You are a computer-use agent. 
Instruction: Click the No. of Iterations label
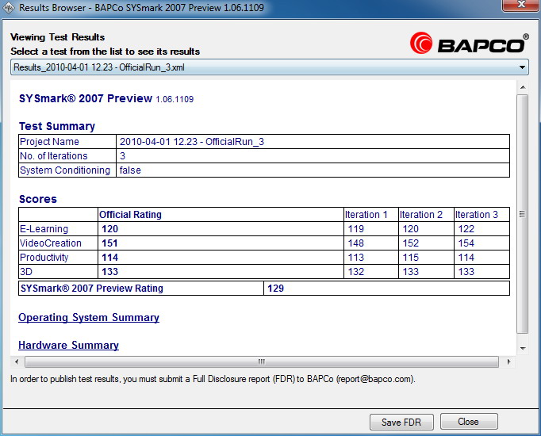click(54, 156)
